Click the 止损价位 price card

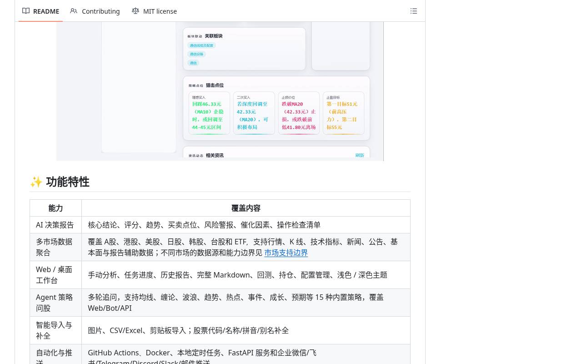[x=299, y=113]
